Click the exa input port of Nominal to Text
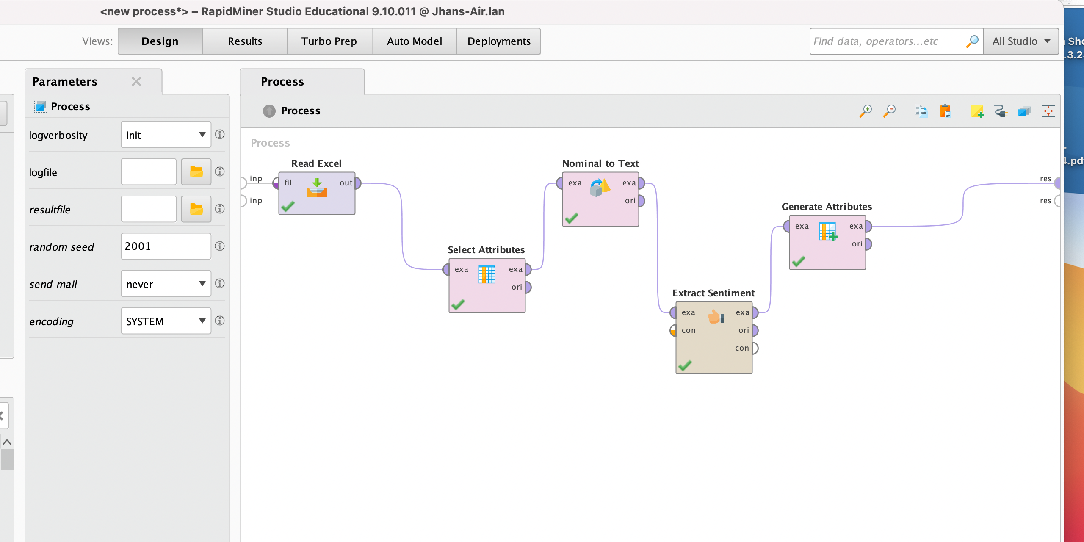The height and width of the screenshot is (542, 1084). 560,183
